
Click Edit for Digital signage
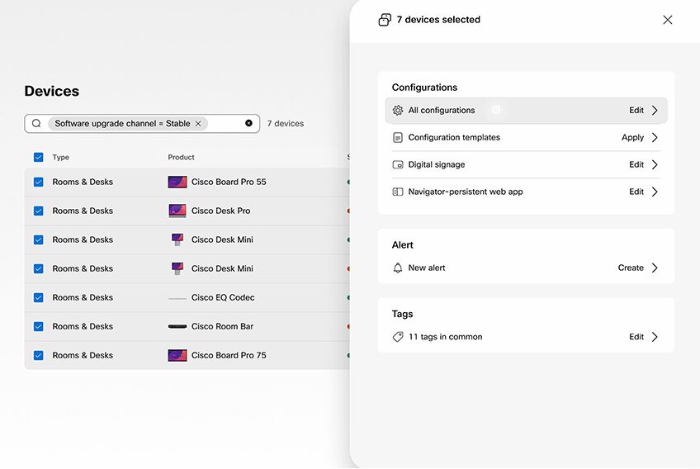click(x=636, y=165)
